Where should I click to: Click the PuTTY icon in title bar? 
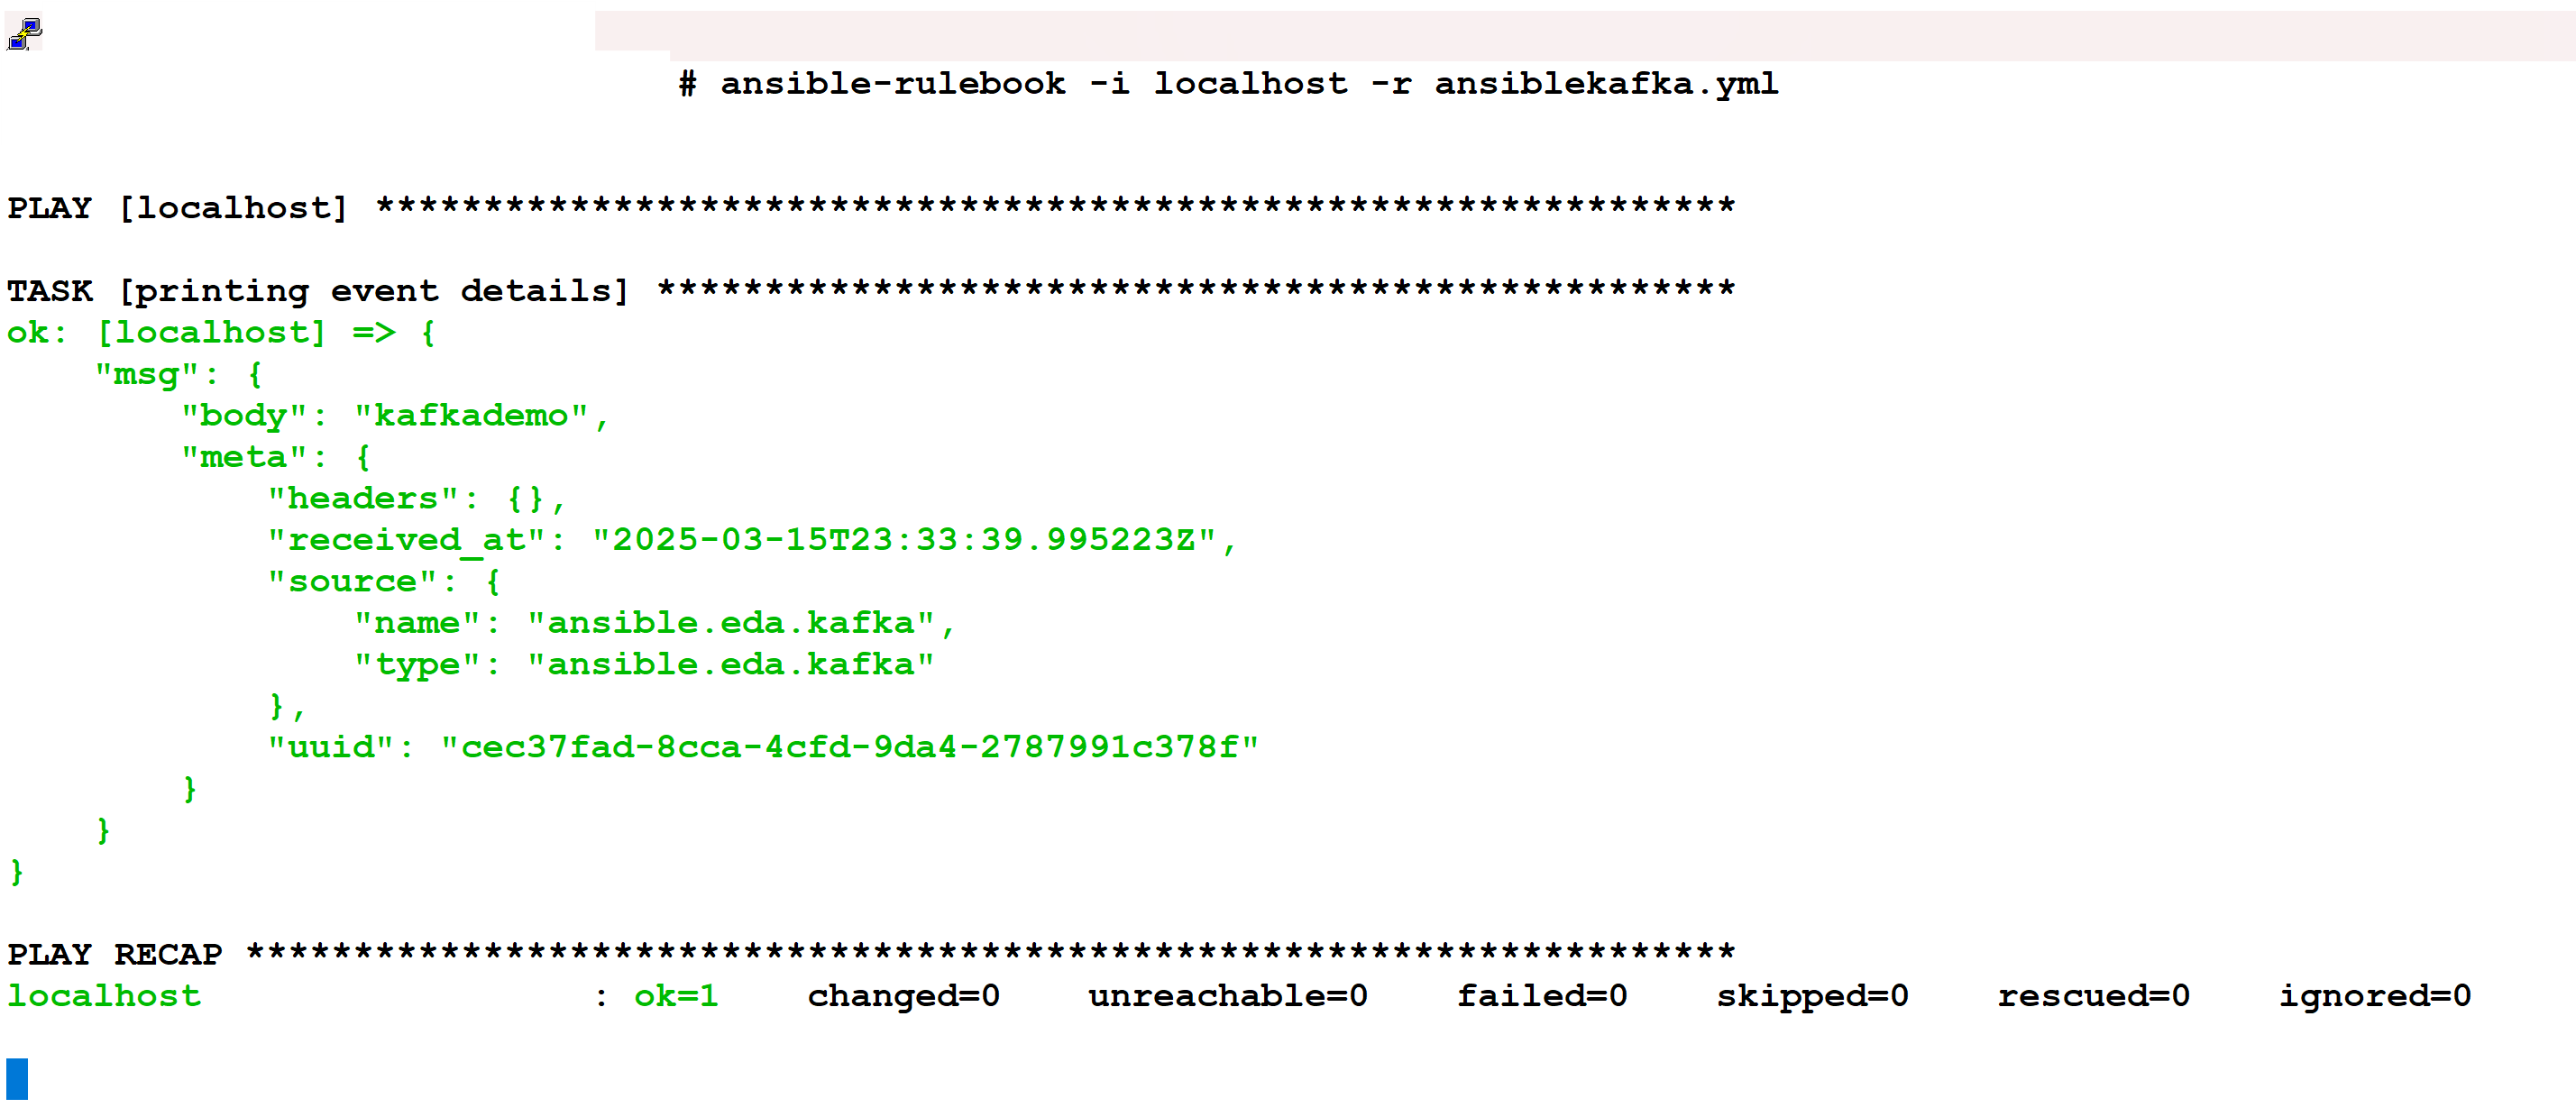(x=25, y=34)
